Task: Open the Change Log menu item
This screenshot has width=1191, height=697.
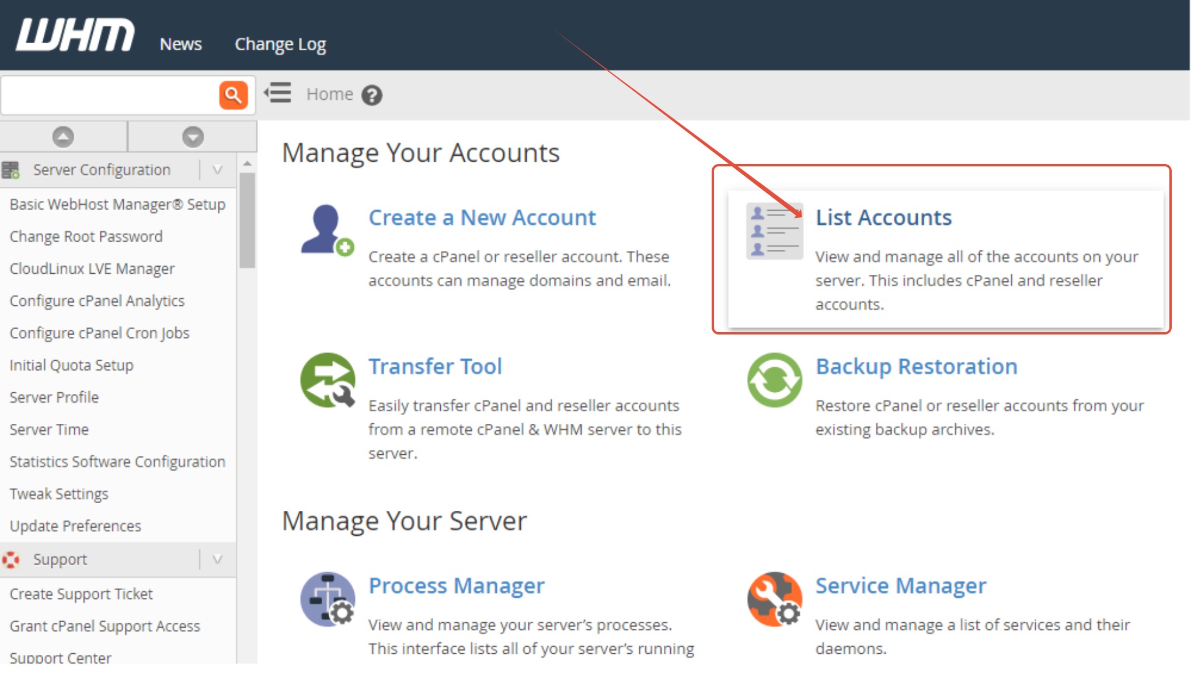Action: [280, 44]
